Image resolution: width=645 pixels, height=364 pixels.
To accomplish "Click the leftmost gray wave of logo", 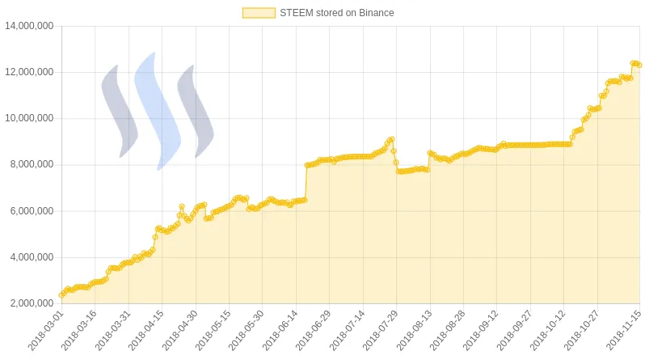I will [120, 112].
